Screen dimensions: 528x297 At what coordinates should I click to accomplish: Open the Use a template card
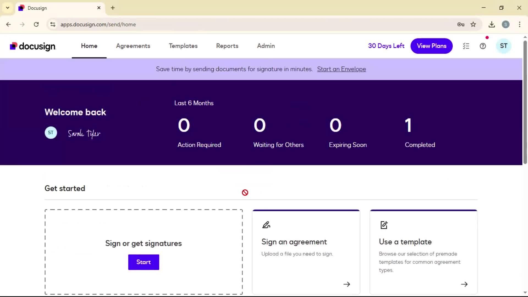pyautogui.click(x=424, y=252)
